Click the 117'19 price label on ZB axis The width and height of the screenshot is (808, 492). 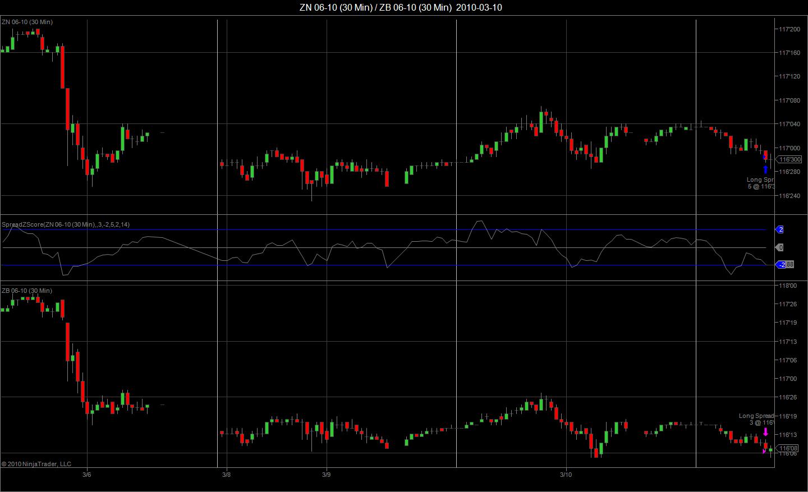(x=788, y=323)
